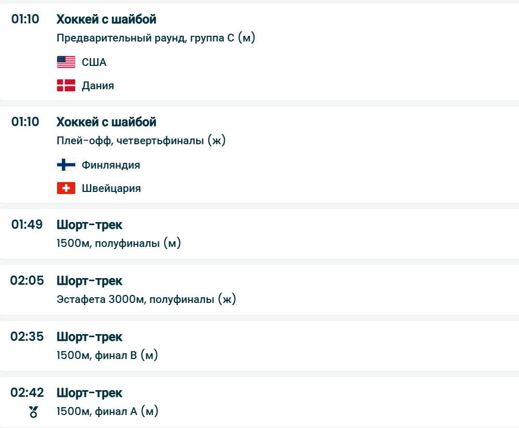Open the 02:05 short track relay event
The width and height of the screenshot is (519, 428).
pyautogui.click(x=89, y=281)
